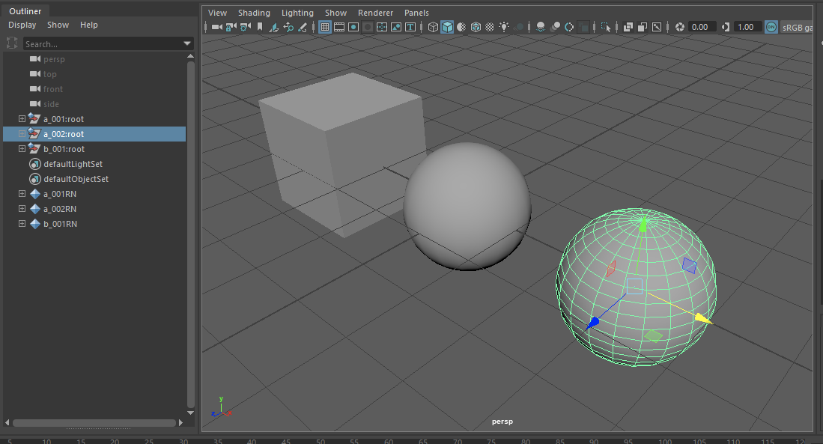The height and width of the screenshot is (444, 823).
Task: Click the XRay Joints icon
Action: coord(657,27)
